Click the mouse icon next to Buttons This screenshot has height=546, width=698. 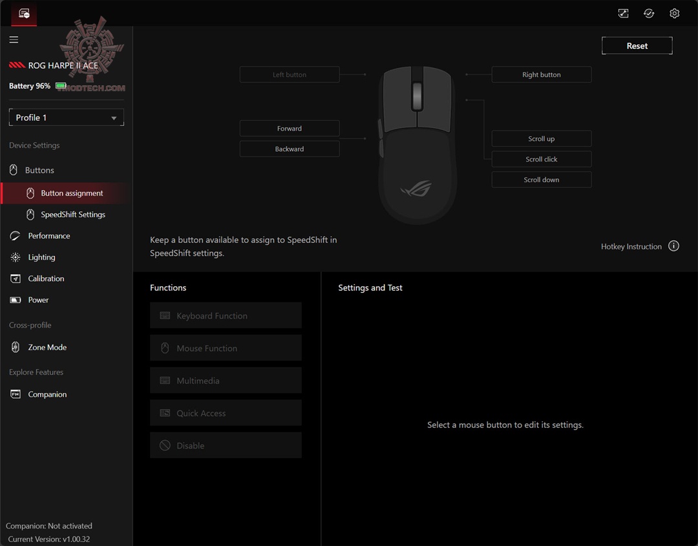point(14,169)
